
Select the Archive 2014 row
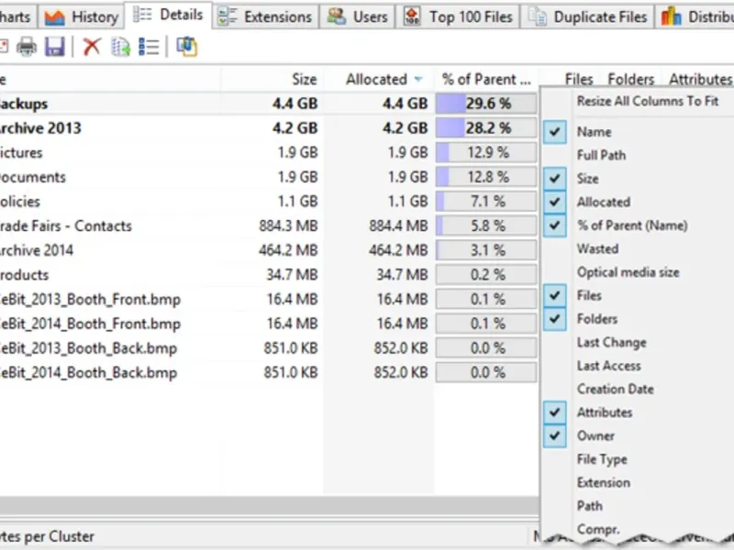pos(269,250)
